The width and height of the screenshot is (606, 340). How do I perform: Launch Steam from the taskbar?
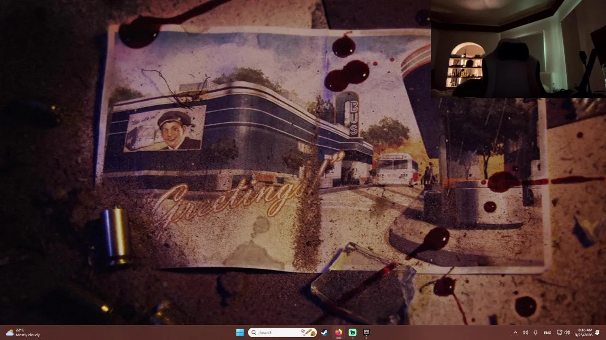(324, 332)
